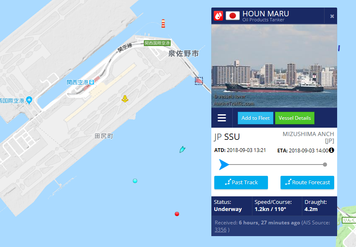Screen dimensions: 356x247
Task: Open AIS Source 3356 link
Action: coord(221,230)
